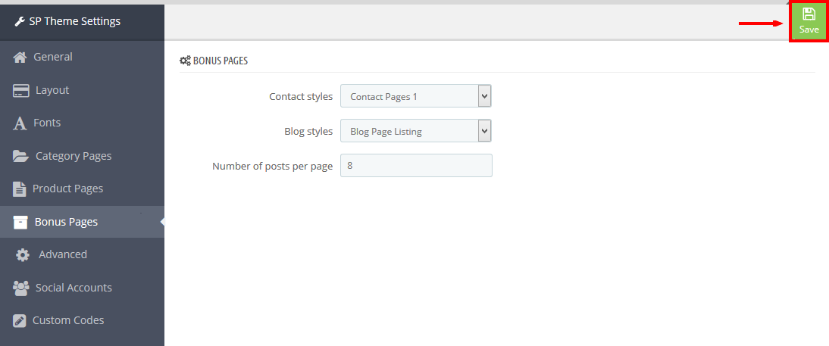Click the Save button label
Screen dimensions: 829x346
(x=809, y=30)
